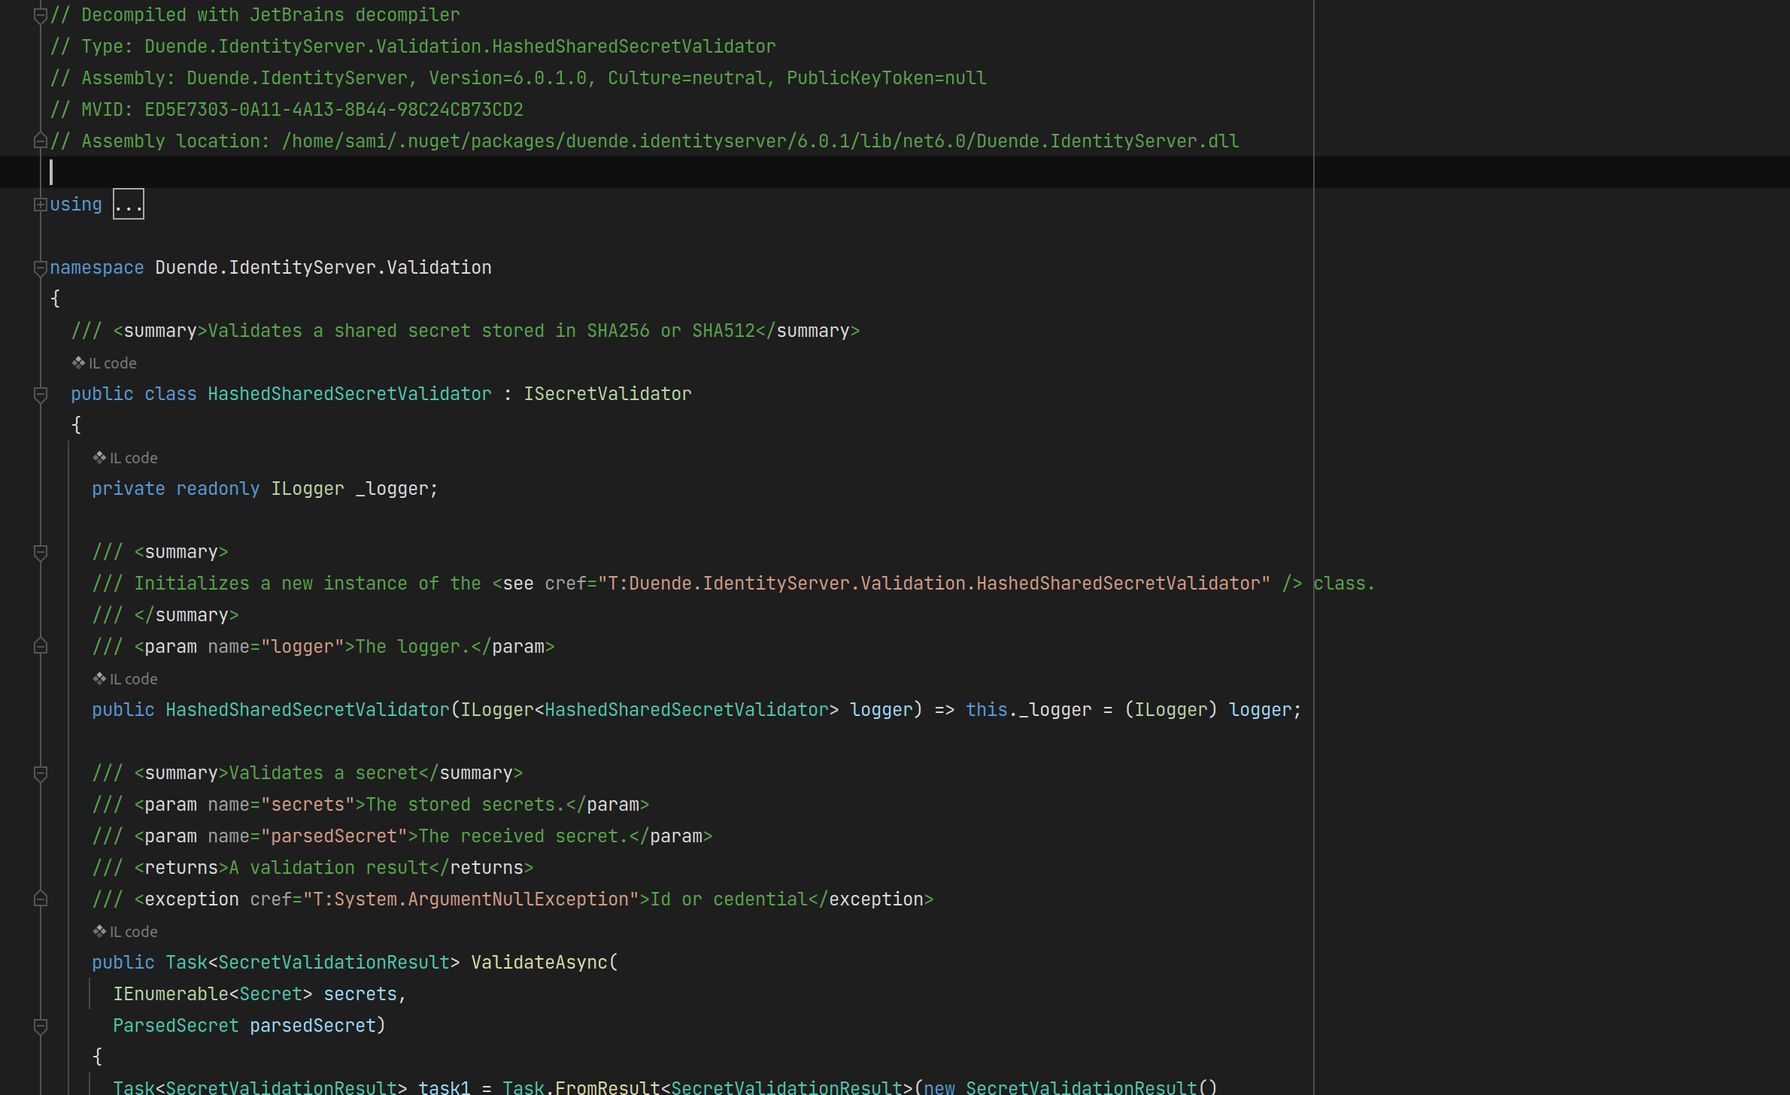Collapse the Duende.IdentityServer.Validation namespace block
This screenshot has height=1095, width=1790.
pos(39,267)
